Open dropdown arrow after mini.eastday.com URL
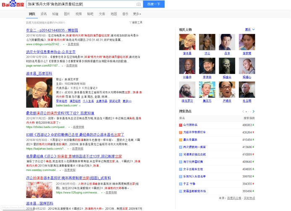Screen dimensions: 291x211 [60, 170]
